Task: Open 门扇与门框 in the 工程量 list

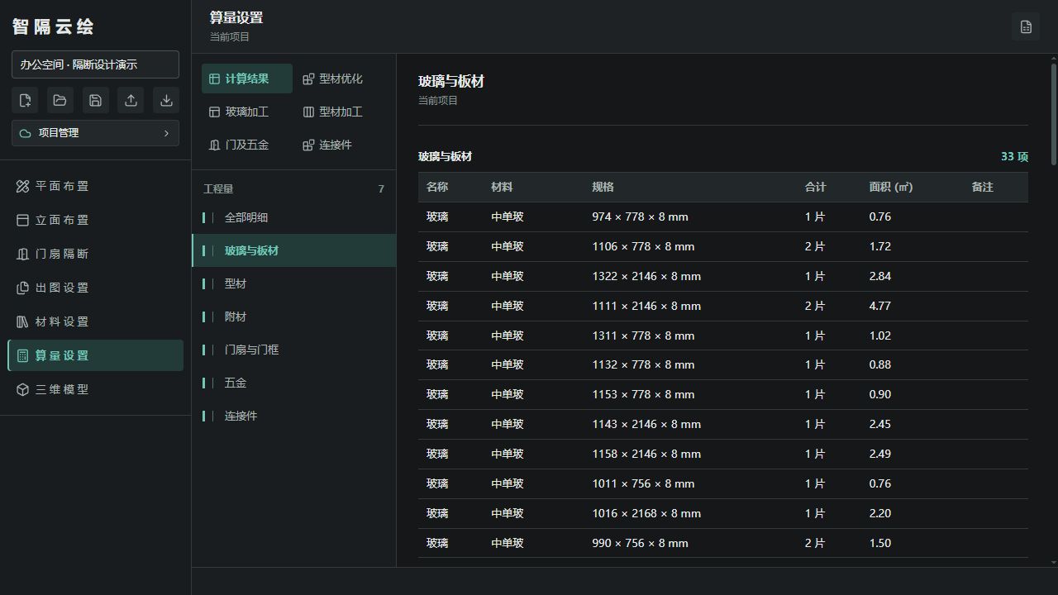Action: pos(293,350)
